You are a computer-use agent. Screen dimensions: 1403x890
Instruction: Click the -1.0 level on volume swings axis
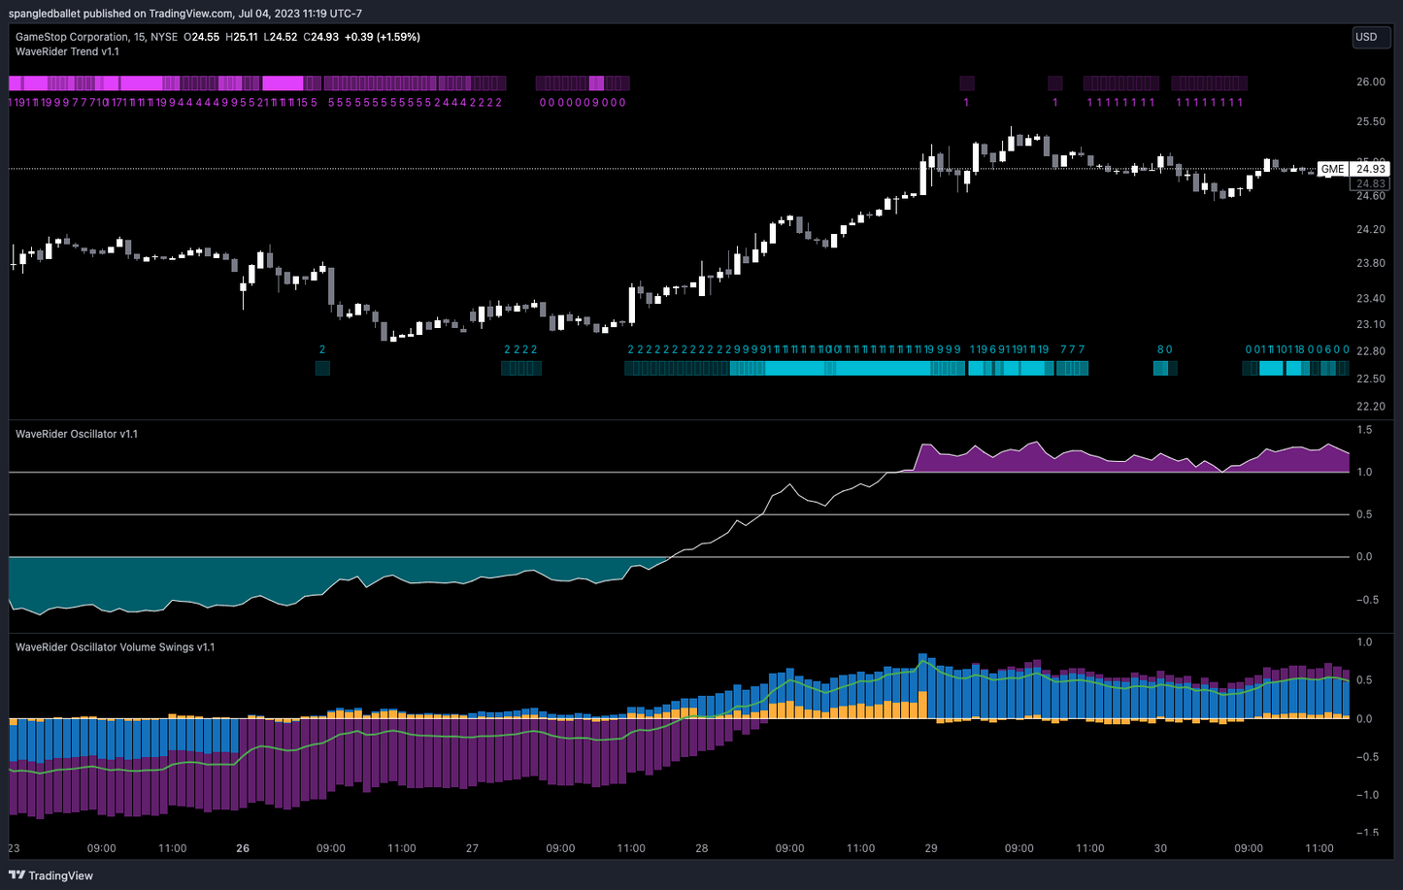(x=1365, y=795)
